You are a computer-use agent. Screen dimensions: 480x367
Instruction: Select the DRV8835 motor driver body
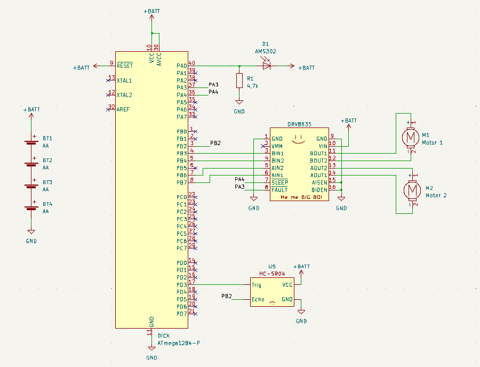[x=299, y=164]
